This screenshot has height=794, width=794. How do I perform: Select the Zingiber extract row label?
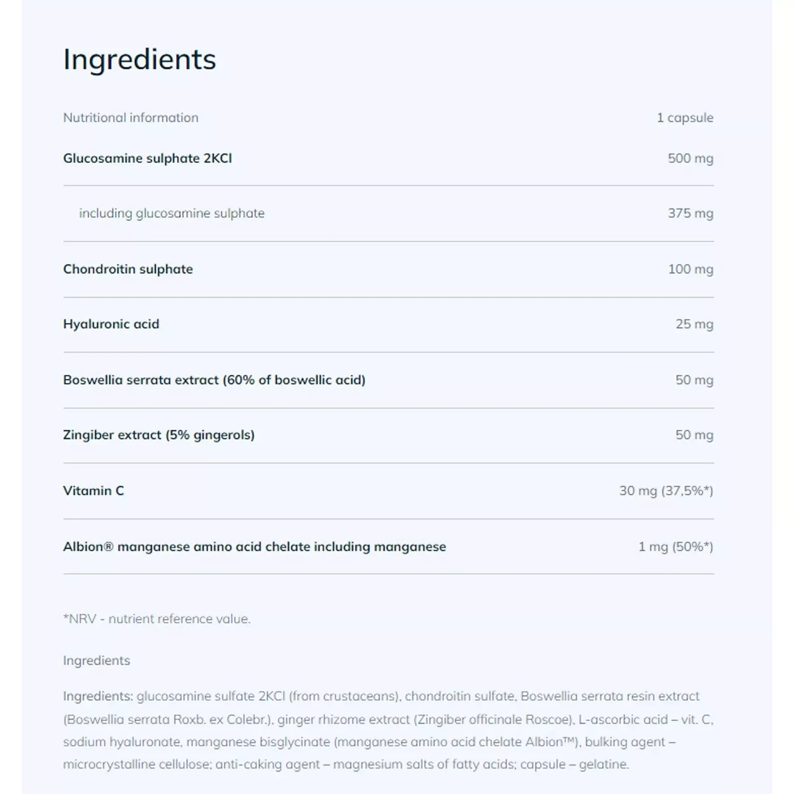pos(159,435)
